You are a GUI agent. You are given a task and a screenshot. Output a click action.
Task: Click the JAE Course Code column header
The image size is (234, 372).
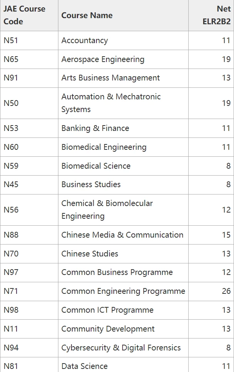coord(29,15)
